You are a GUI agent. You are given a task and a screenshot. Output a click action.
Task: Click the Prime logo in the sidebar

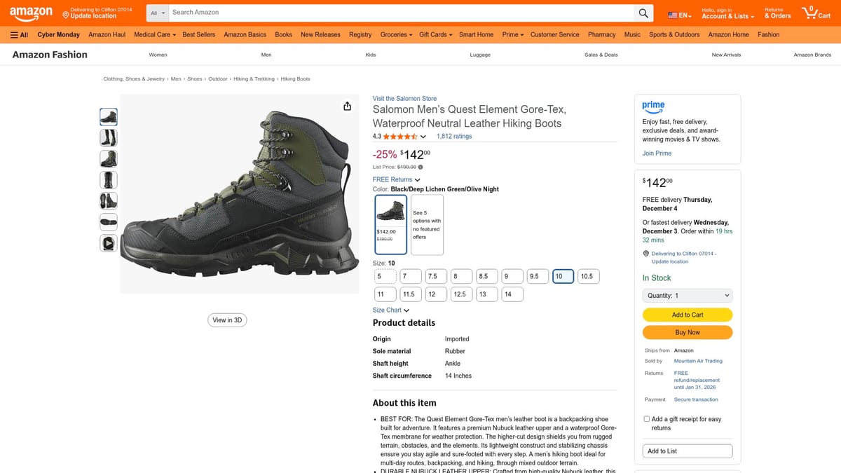[x=653, y=107]
